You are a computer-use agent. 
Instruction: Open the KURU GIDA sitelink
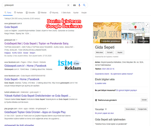(x=17, y=53)
